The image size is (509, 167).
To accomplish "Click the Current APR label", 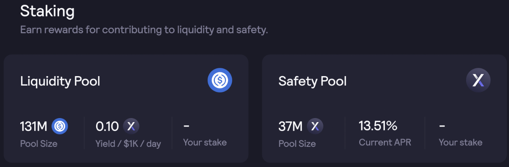I will (x=385, y=142).
